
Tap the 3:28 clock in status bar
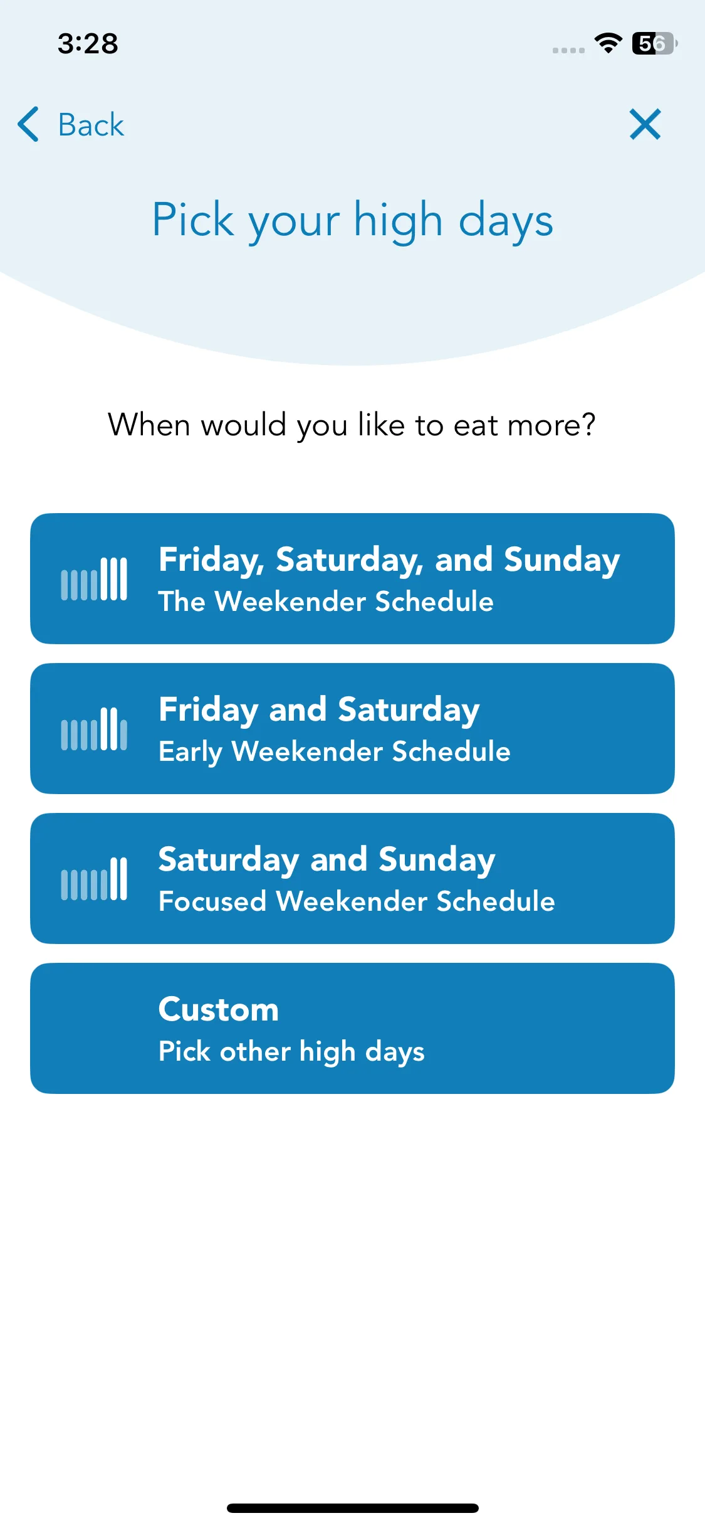coord(88,44)
